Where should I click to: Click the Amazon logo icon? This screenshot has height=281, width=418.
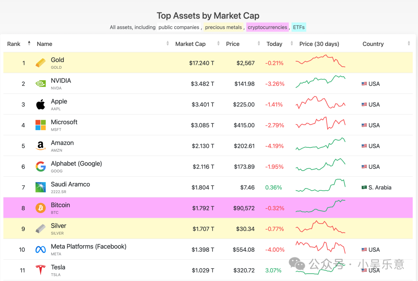(x=41, y=146)
